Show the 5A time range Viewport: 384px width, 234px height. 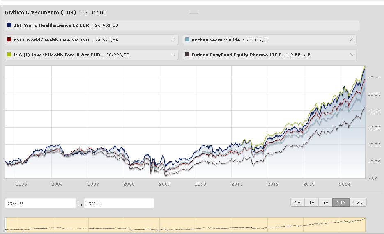325,202
